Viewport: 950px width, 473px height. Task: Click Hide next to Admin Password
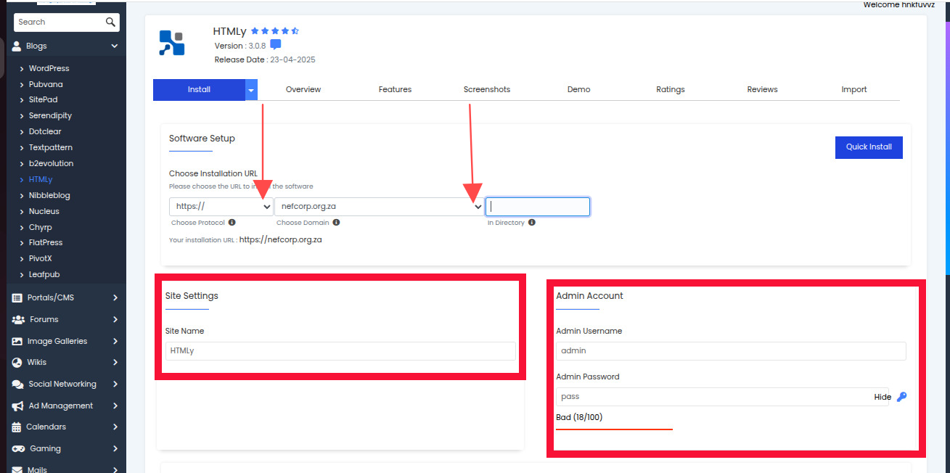[x=883, y=397]
